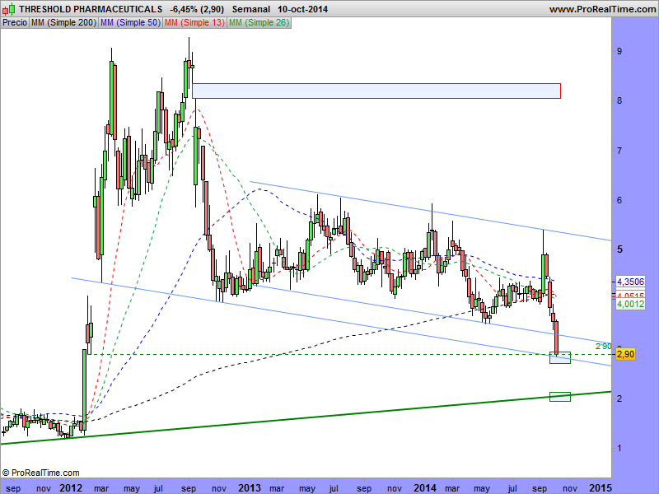Click the 5 price axis label

point(619,249)
